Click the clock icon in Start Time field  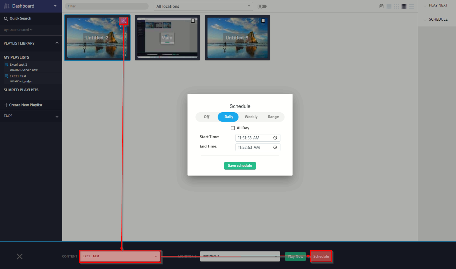275,138
